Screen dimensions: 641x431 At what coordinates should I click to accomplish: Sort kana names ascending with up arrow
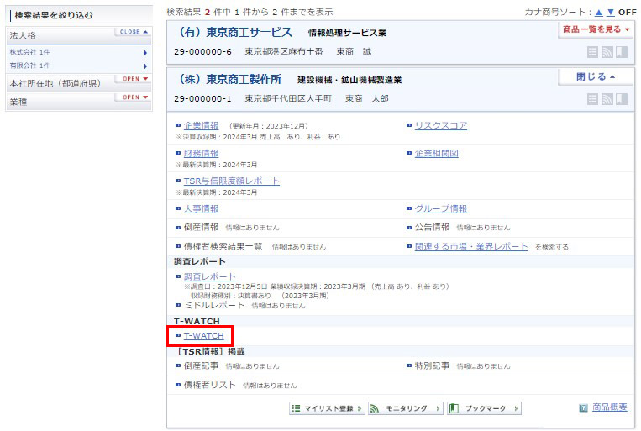[599, 13]
